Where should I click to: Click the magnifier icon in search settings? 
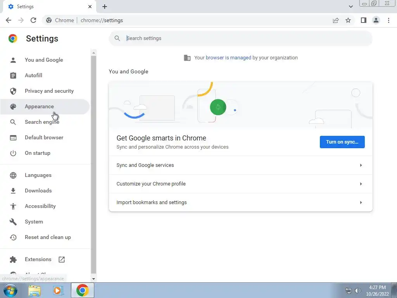coord(117,38)
